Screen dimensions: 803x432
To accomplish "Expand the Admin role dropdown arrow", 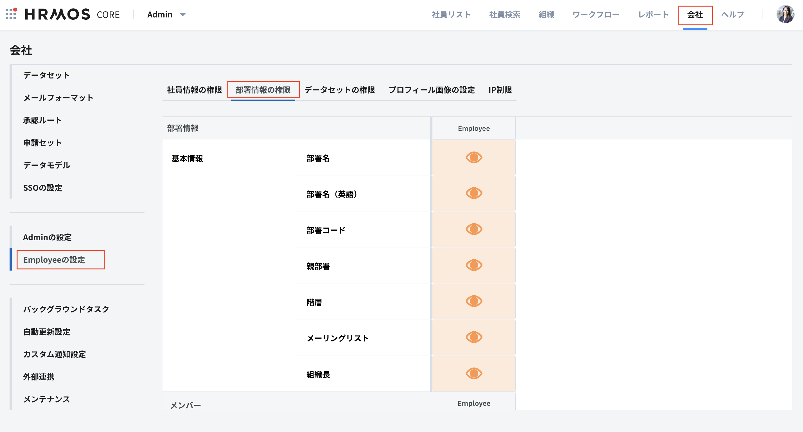I will [x=183, y=14].
